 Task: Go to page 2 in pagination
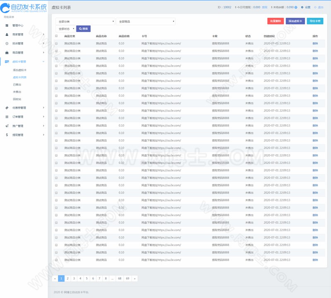[67, 279]
